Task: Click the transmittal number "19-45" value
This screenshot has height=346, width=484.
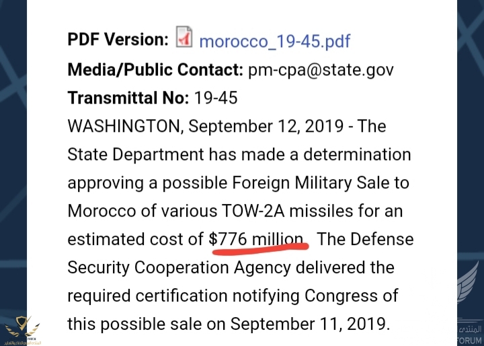Action: click(x=215, y=98)
